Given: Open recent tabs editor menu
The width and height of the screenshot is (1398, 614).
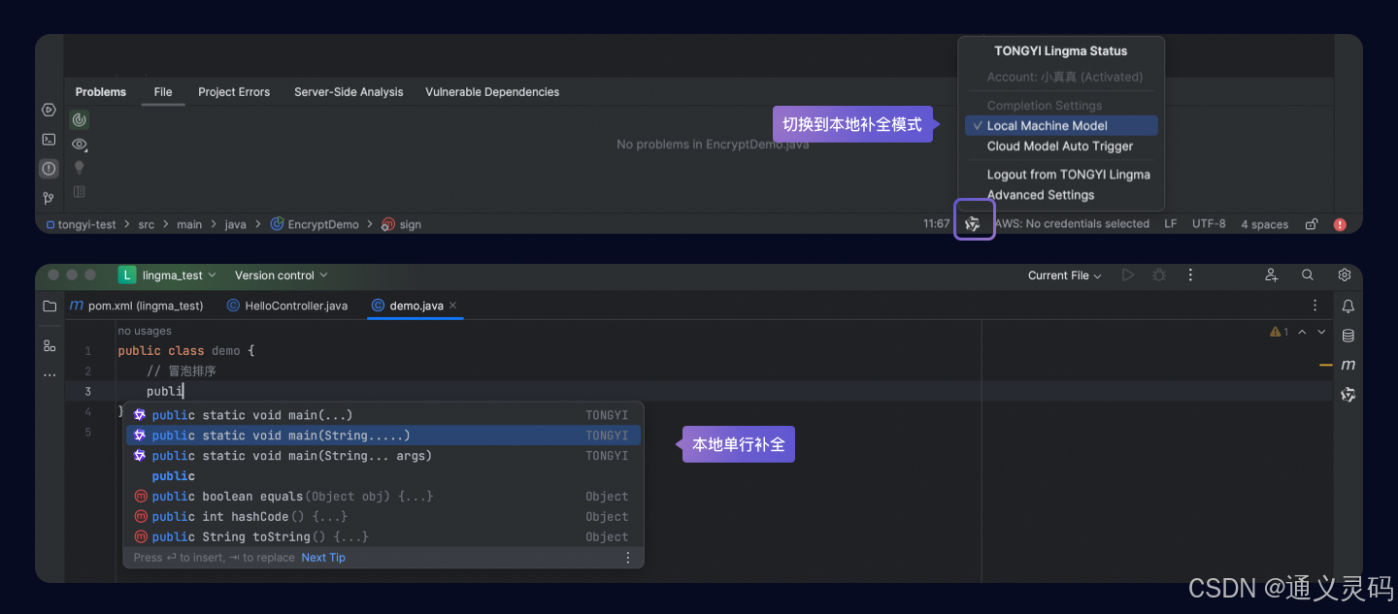Looking at the screenshot, I should point(1315,306).
